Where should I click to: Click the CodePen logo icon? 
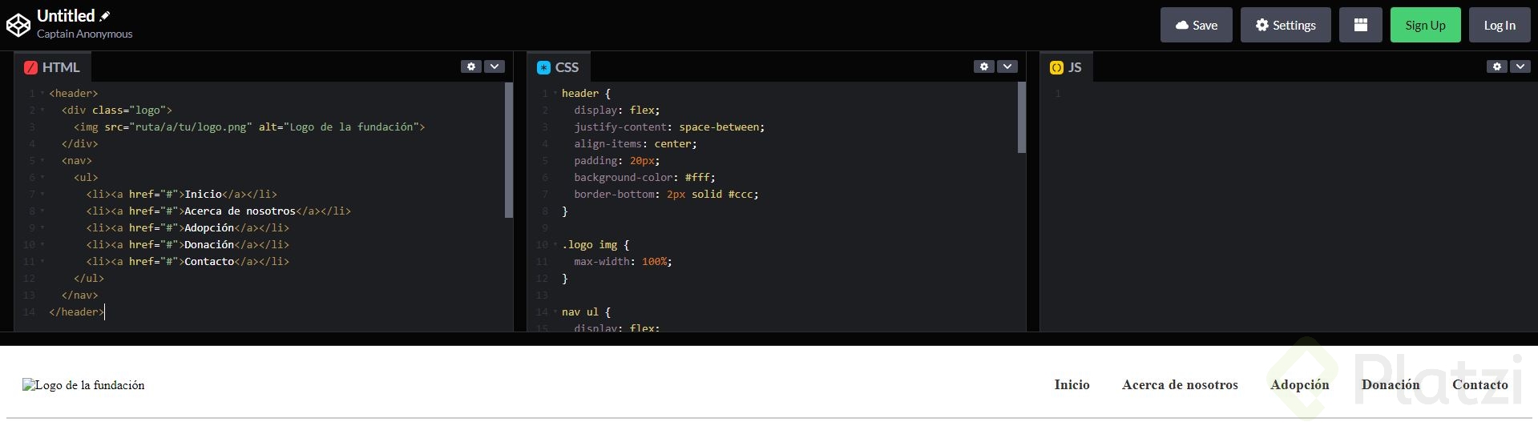click(x=18, y=25)
